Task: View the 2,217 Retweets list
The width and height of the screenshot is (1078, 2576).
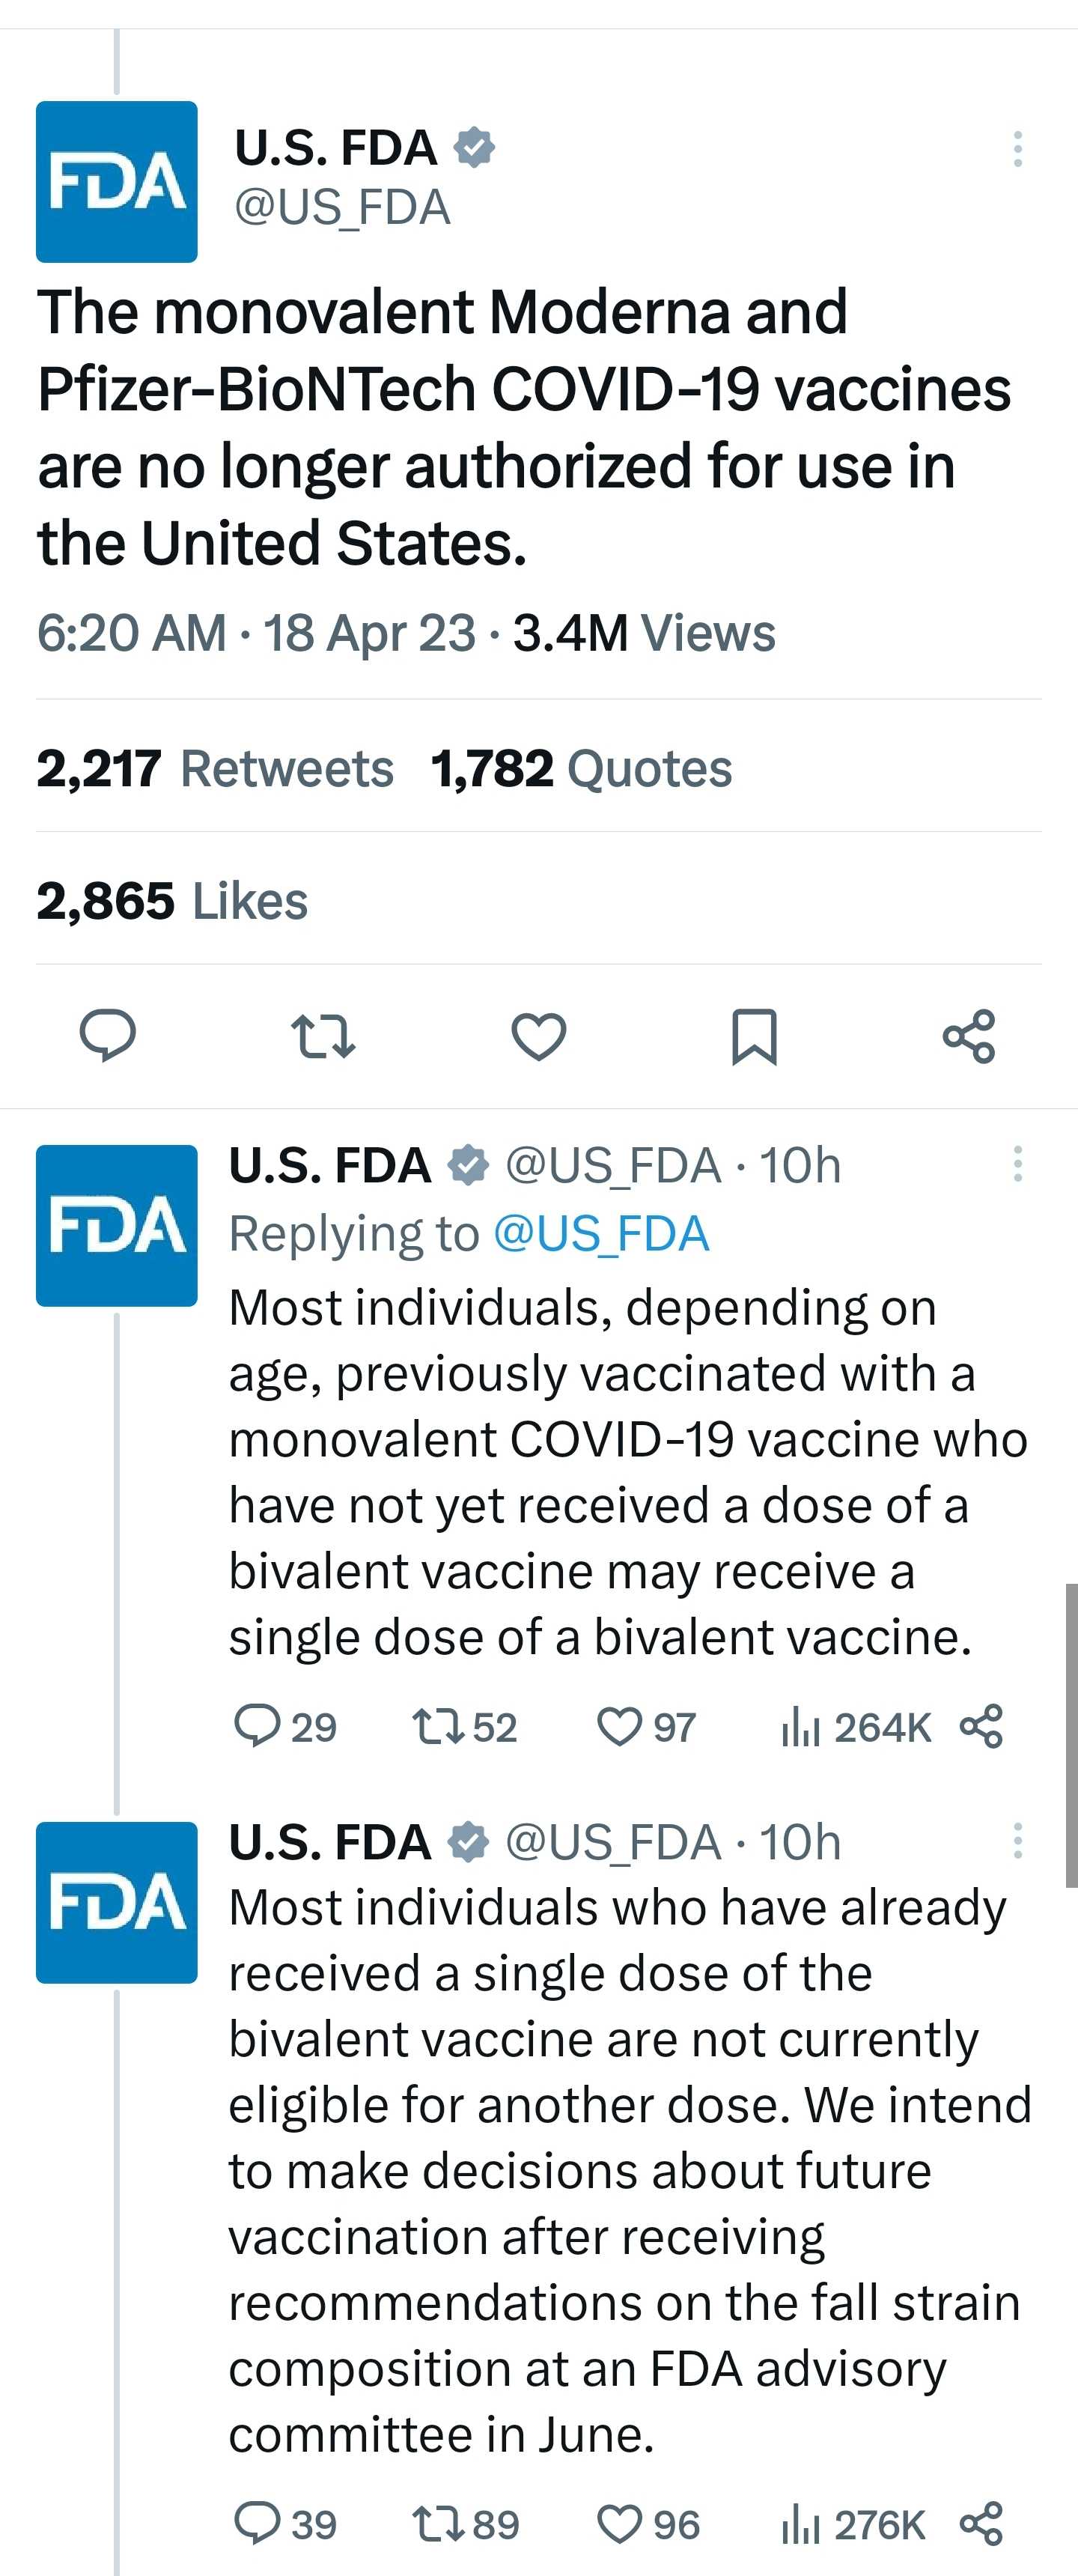Action: click(x=215, y=768)
